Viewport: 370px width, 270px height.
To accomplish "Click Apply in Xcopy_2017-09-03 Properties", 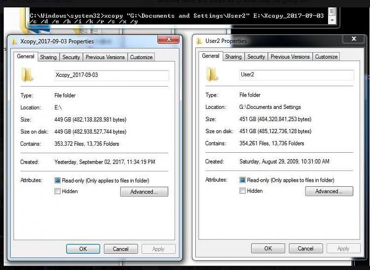I will (x=158, y=249).
